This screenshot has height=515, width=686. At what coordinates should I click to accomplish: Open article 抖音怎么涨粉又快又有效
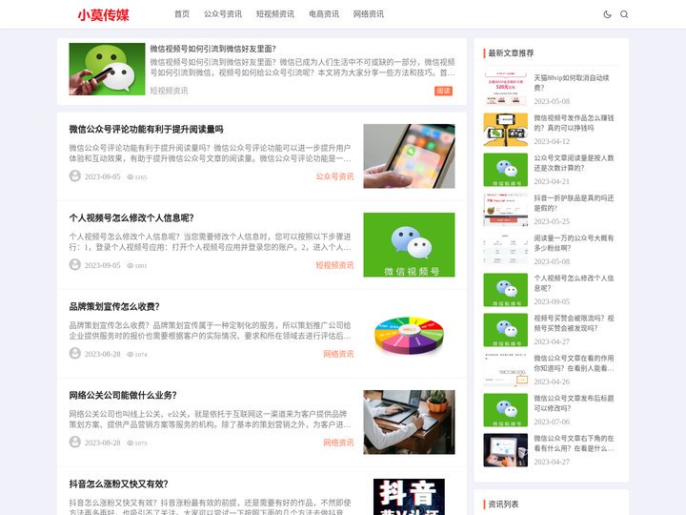[x=118, y=484]
